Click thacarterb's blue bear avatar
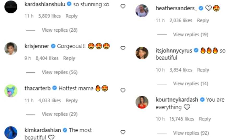The image size is (250, 140). click(x=11, y=91)
